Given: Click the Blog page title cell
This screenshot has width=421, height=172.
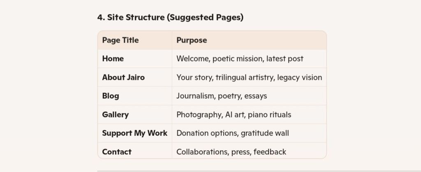Looking at the screenshot, I should click(111, 96).
